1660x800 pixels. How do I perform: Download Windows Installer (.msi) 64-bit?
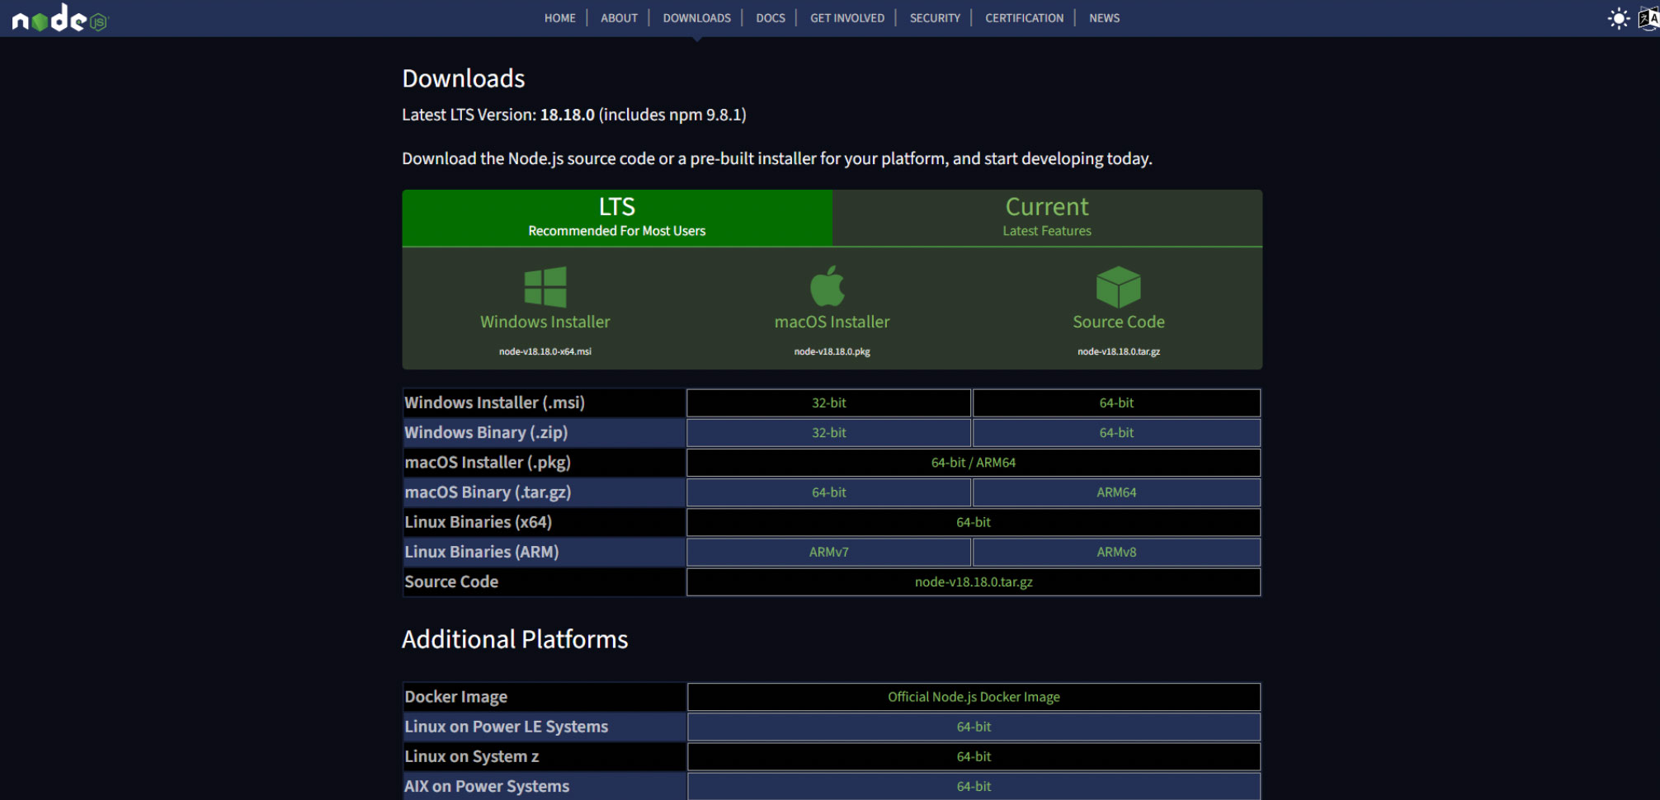tap(1116, 402)
